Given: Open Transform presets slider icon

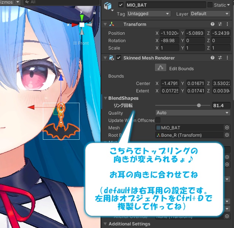Looking at the screenshot, I should pyautogui.click(x=220, y=24).
